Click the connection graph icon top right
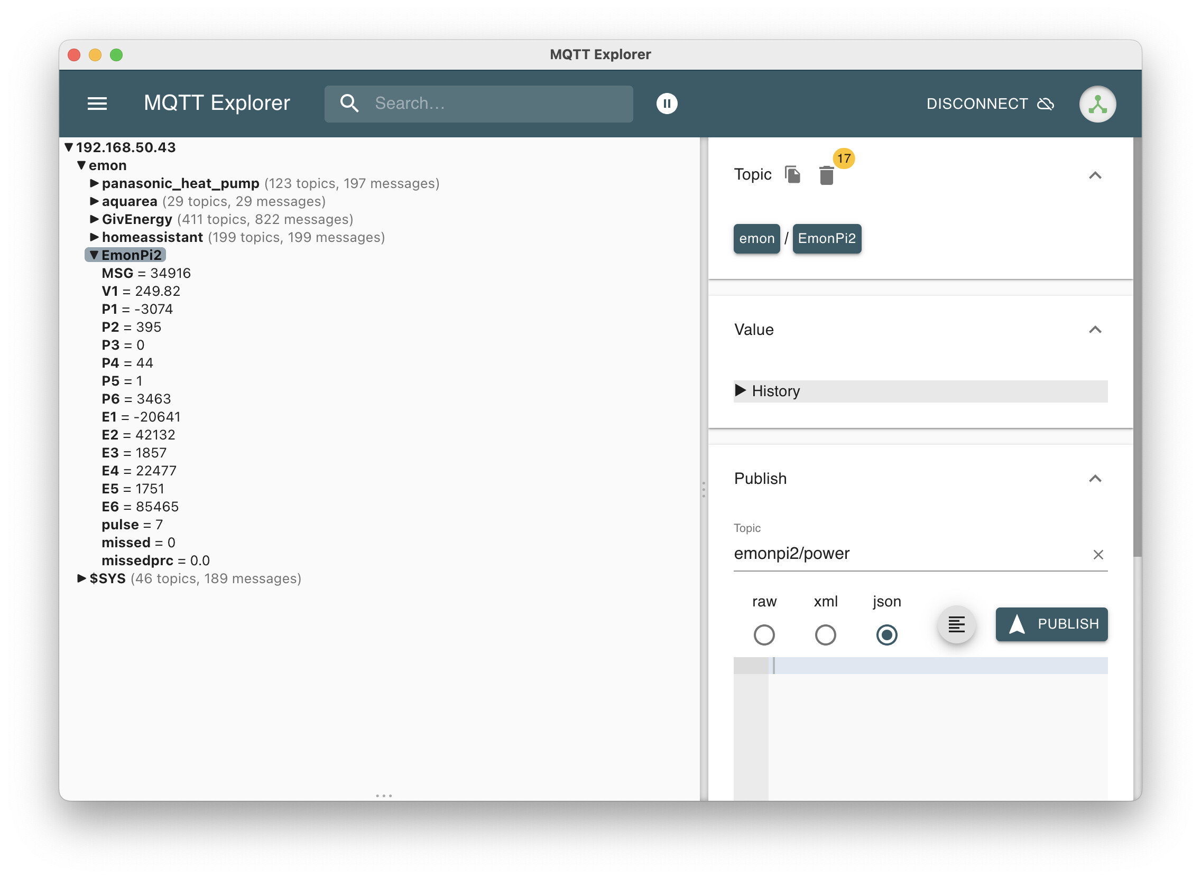The width and height of the screenshot is (1201, 879). click(1098, 103)
